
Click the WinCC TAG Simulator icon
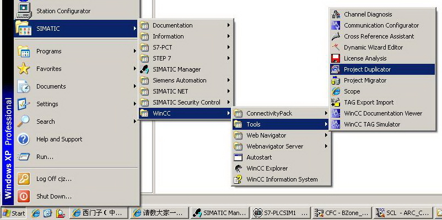(x=335, y=124)
